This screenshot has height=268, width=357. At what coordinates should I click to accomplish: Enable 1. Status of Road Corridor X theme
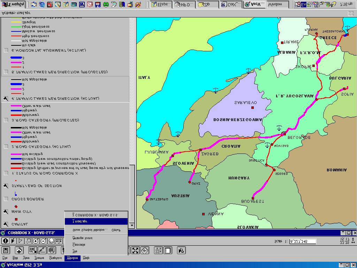[x=6, y=173]
